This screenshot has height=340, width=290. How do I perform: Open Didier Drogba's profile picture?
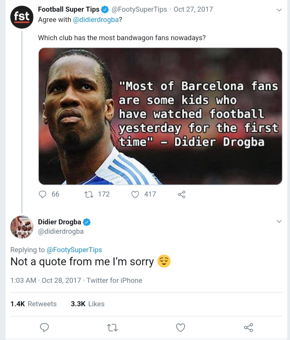(22, 227)
